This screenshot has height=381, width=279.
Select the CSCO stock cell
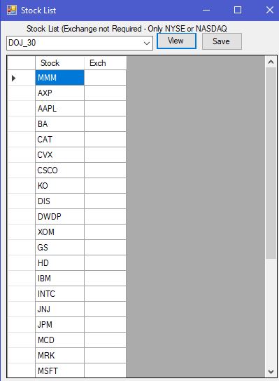pyautogui.click(x=59, y=171)
